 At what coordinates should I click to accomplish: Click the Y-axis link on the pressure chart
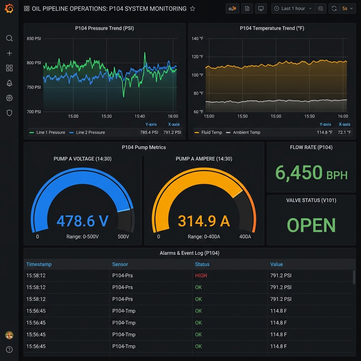pos(151,124)
